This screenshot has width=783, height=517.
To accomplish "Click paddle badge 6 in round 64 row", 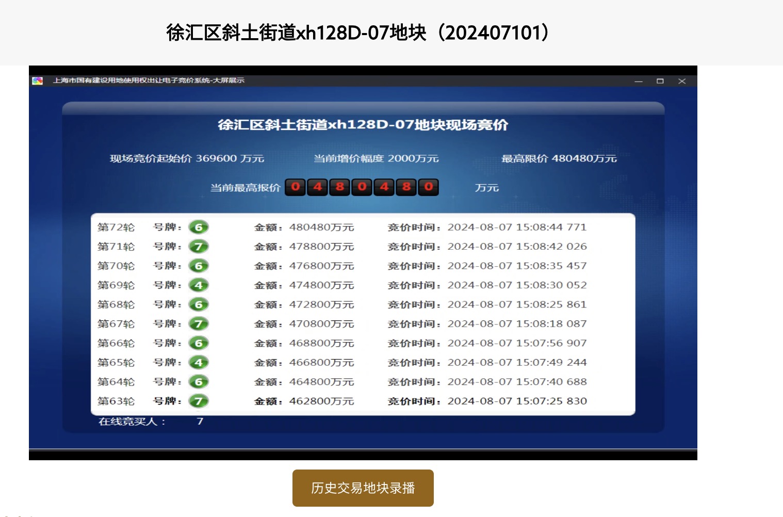I will (199, 382).
